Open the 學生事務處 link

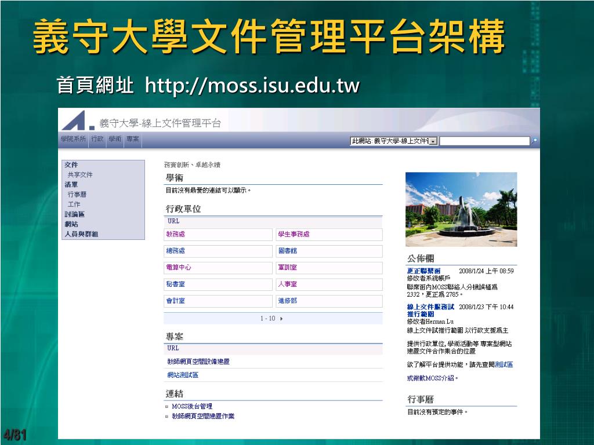pos(294,234)
